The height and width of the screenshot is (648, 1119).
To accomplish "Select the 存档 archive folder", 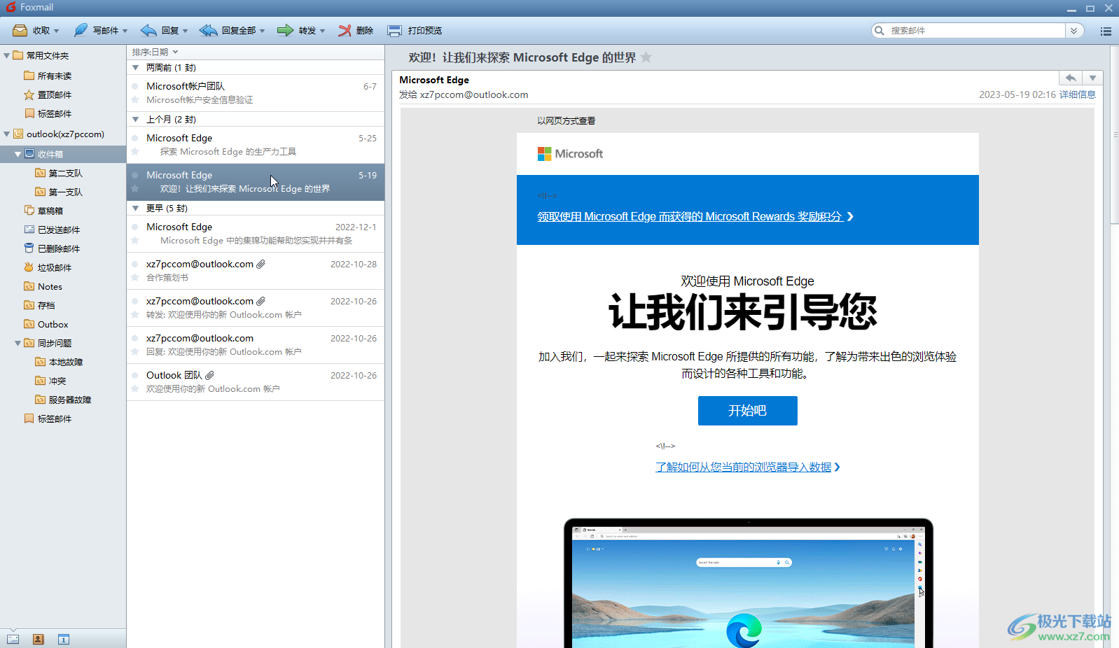I will click(x=40, y=305).
